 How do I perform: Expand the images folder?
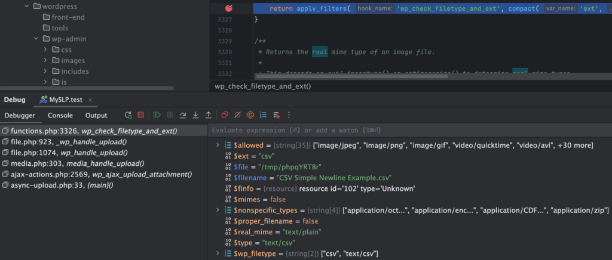(45, 61)
